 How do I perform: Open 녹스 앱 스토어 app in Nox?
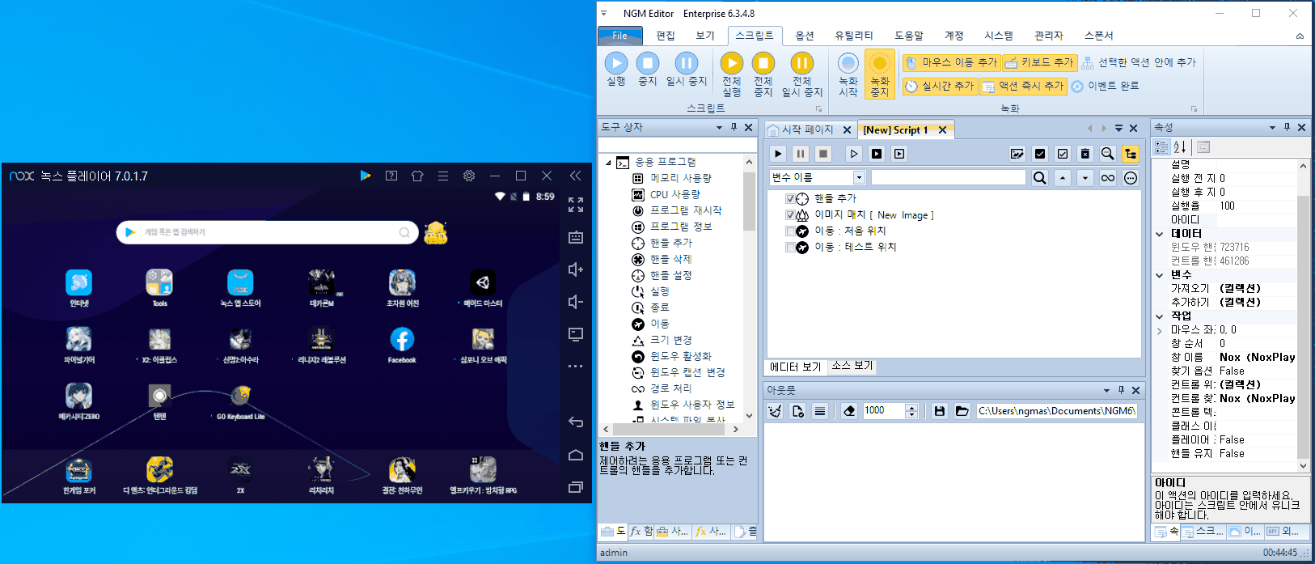click(x=240, y=288)
